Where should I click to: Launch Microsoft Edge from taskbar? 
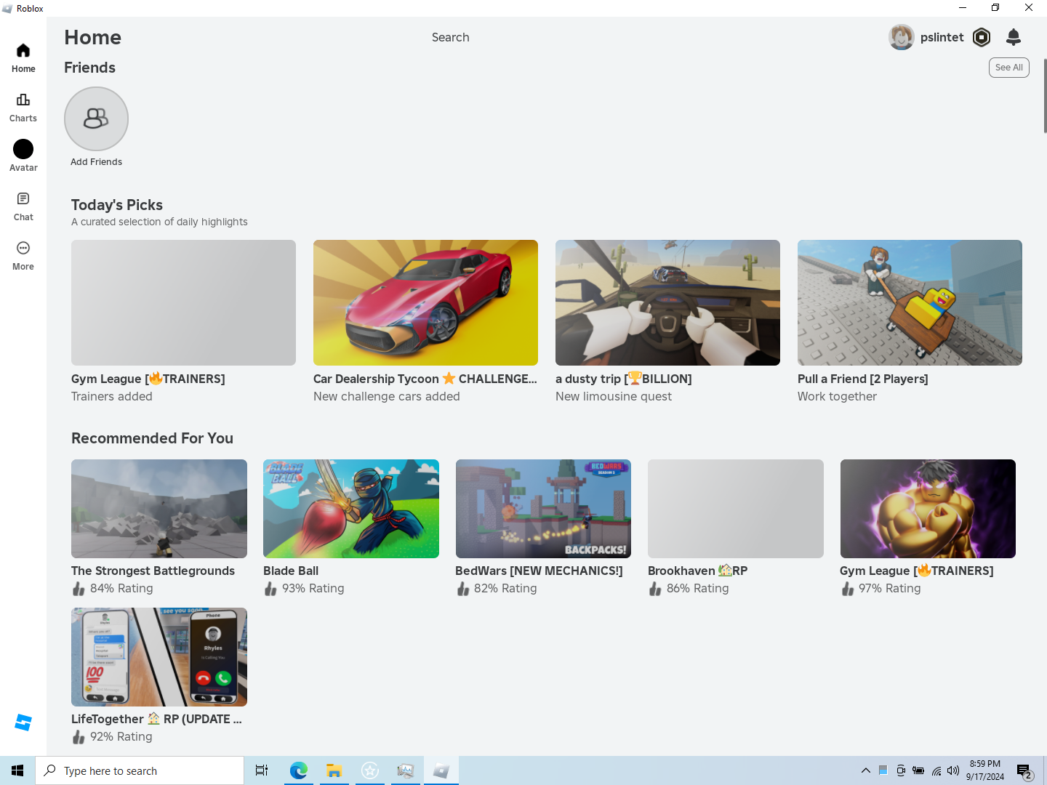click(x=298, y=770)
